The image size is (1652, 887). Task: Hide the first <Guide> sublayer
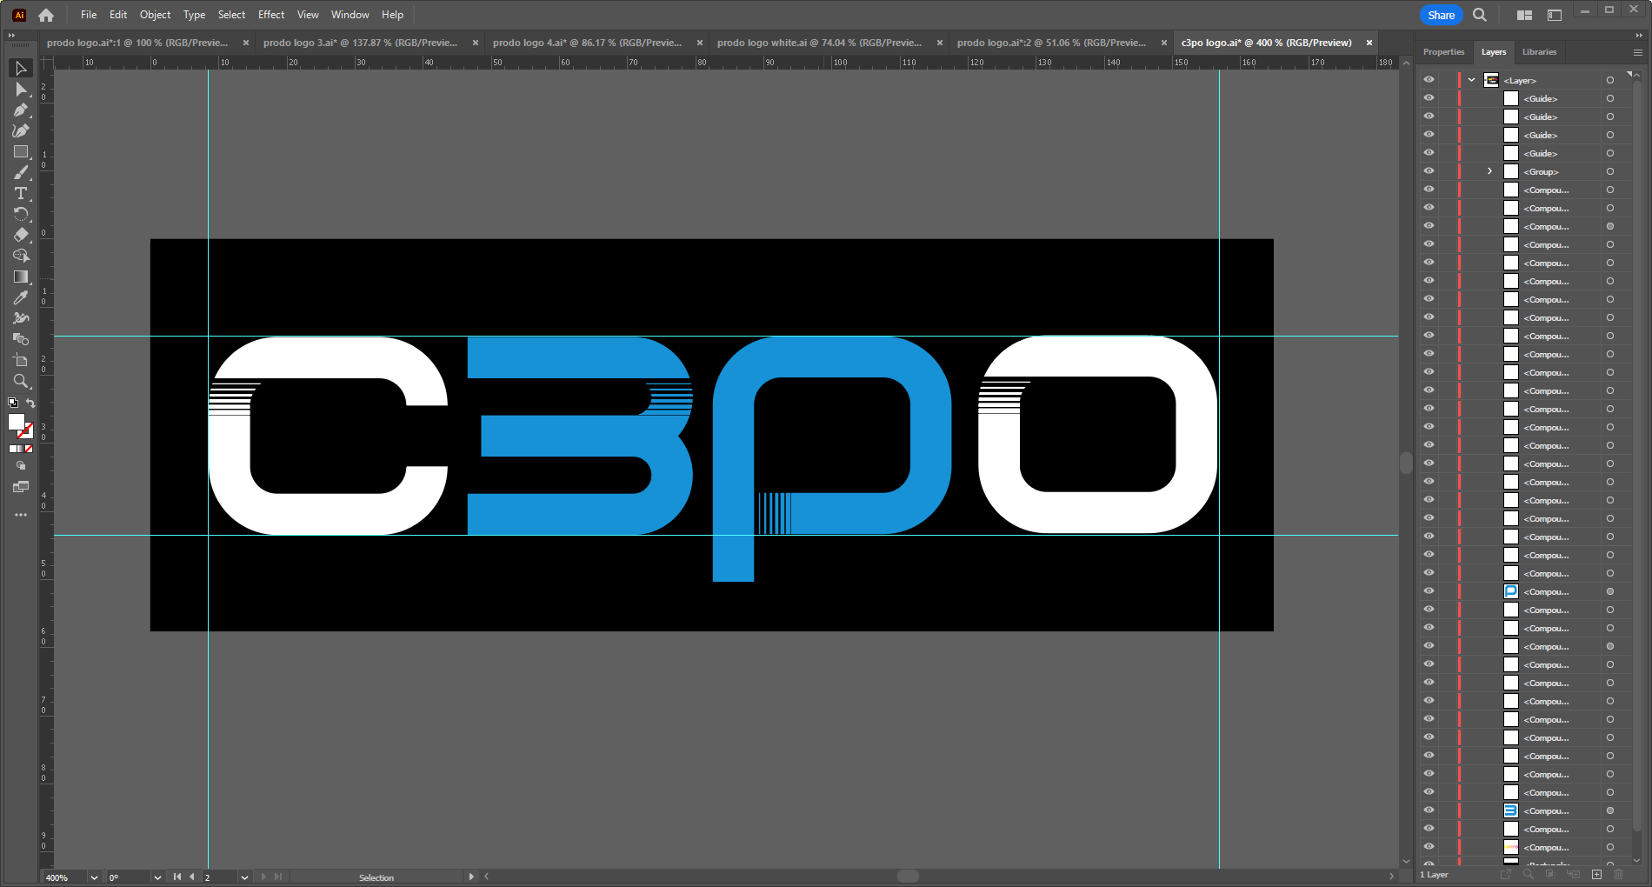click(1429, 98)
